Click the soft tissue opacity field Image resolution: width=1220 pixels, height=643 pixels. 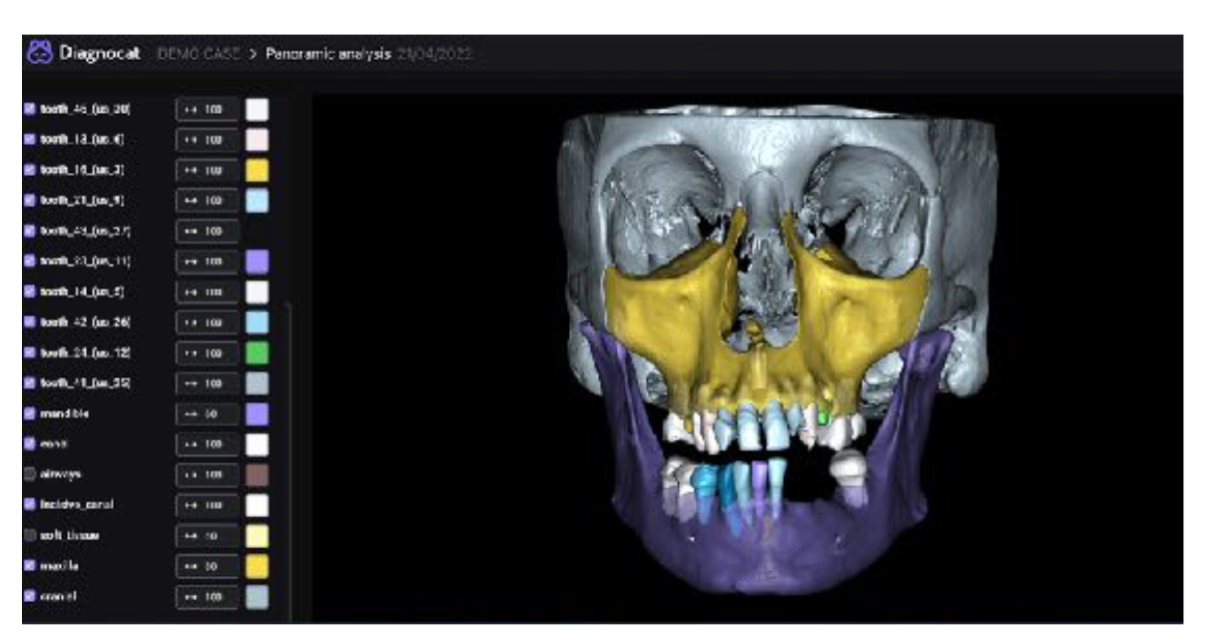coord(207,536)
